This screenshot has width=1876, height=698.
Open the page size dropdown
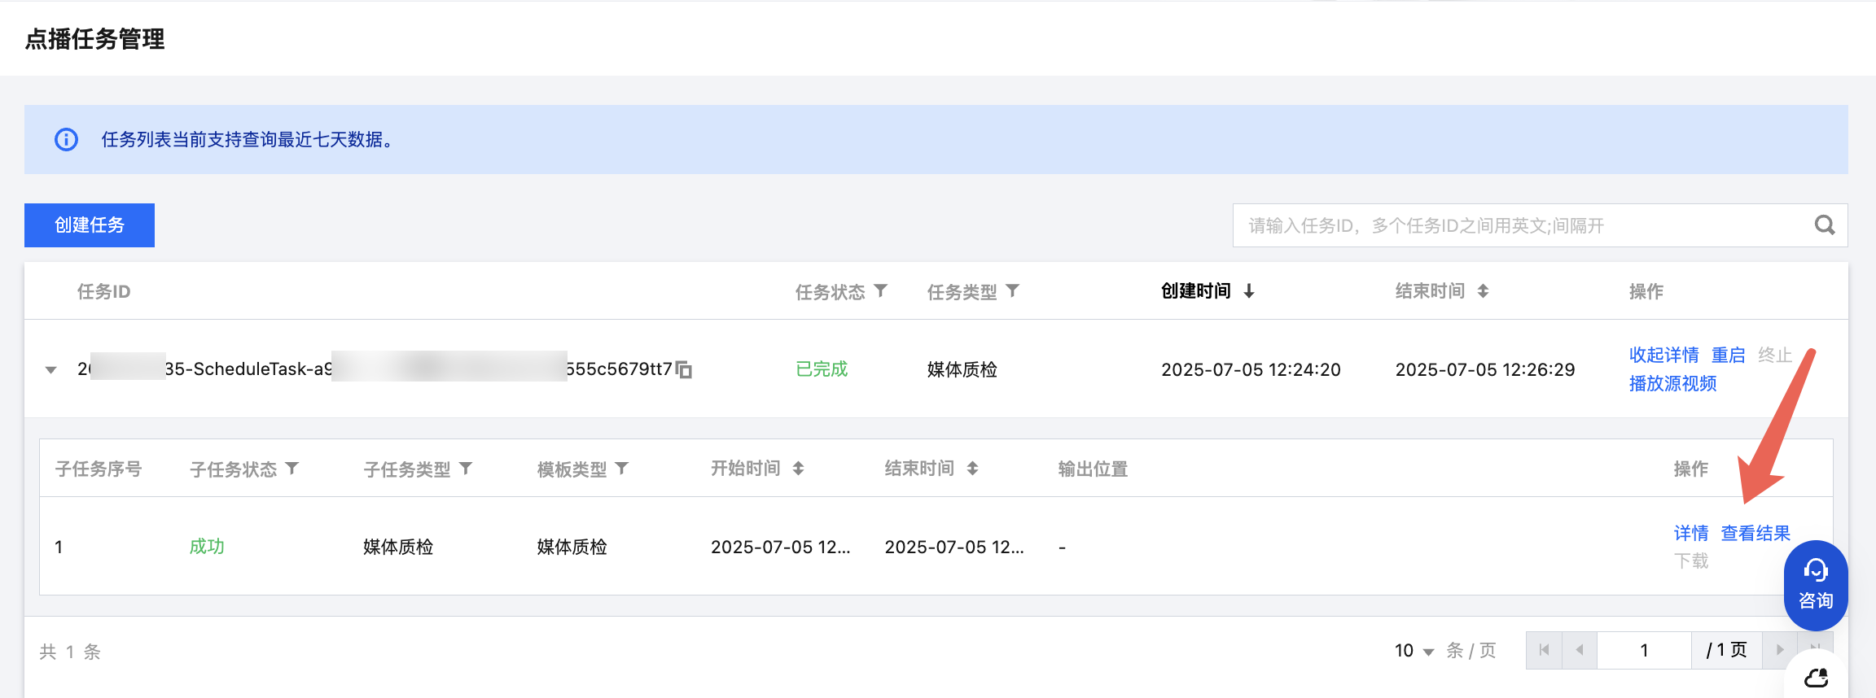tap(1414, 651)
